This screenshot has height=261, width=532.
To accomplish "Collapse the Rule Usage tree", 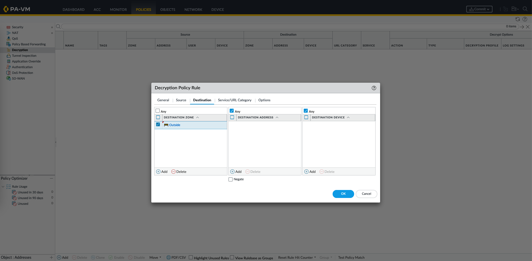I will [3, 187].
